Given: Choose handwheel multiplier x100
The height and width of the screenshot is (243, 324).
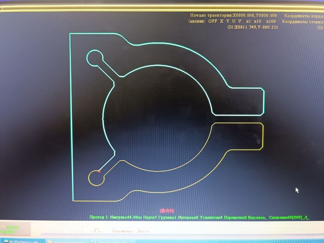Looking at the screenshot, I should click(271, 21).
